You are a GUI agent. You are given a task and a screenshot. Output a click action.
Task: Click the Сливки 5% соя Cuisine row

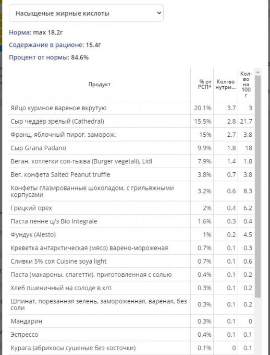coord(131,262)
